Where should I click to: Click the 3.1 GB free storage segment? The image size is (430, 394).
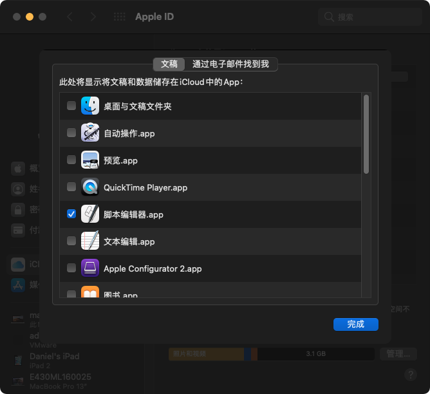coord(316,353)
